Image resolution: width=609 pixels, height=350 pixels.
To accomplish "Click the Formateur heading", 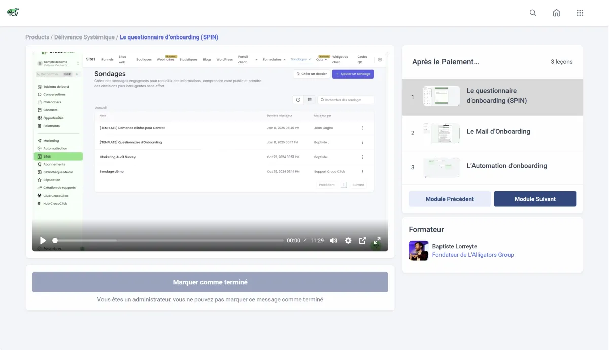I will click(426, 230).
